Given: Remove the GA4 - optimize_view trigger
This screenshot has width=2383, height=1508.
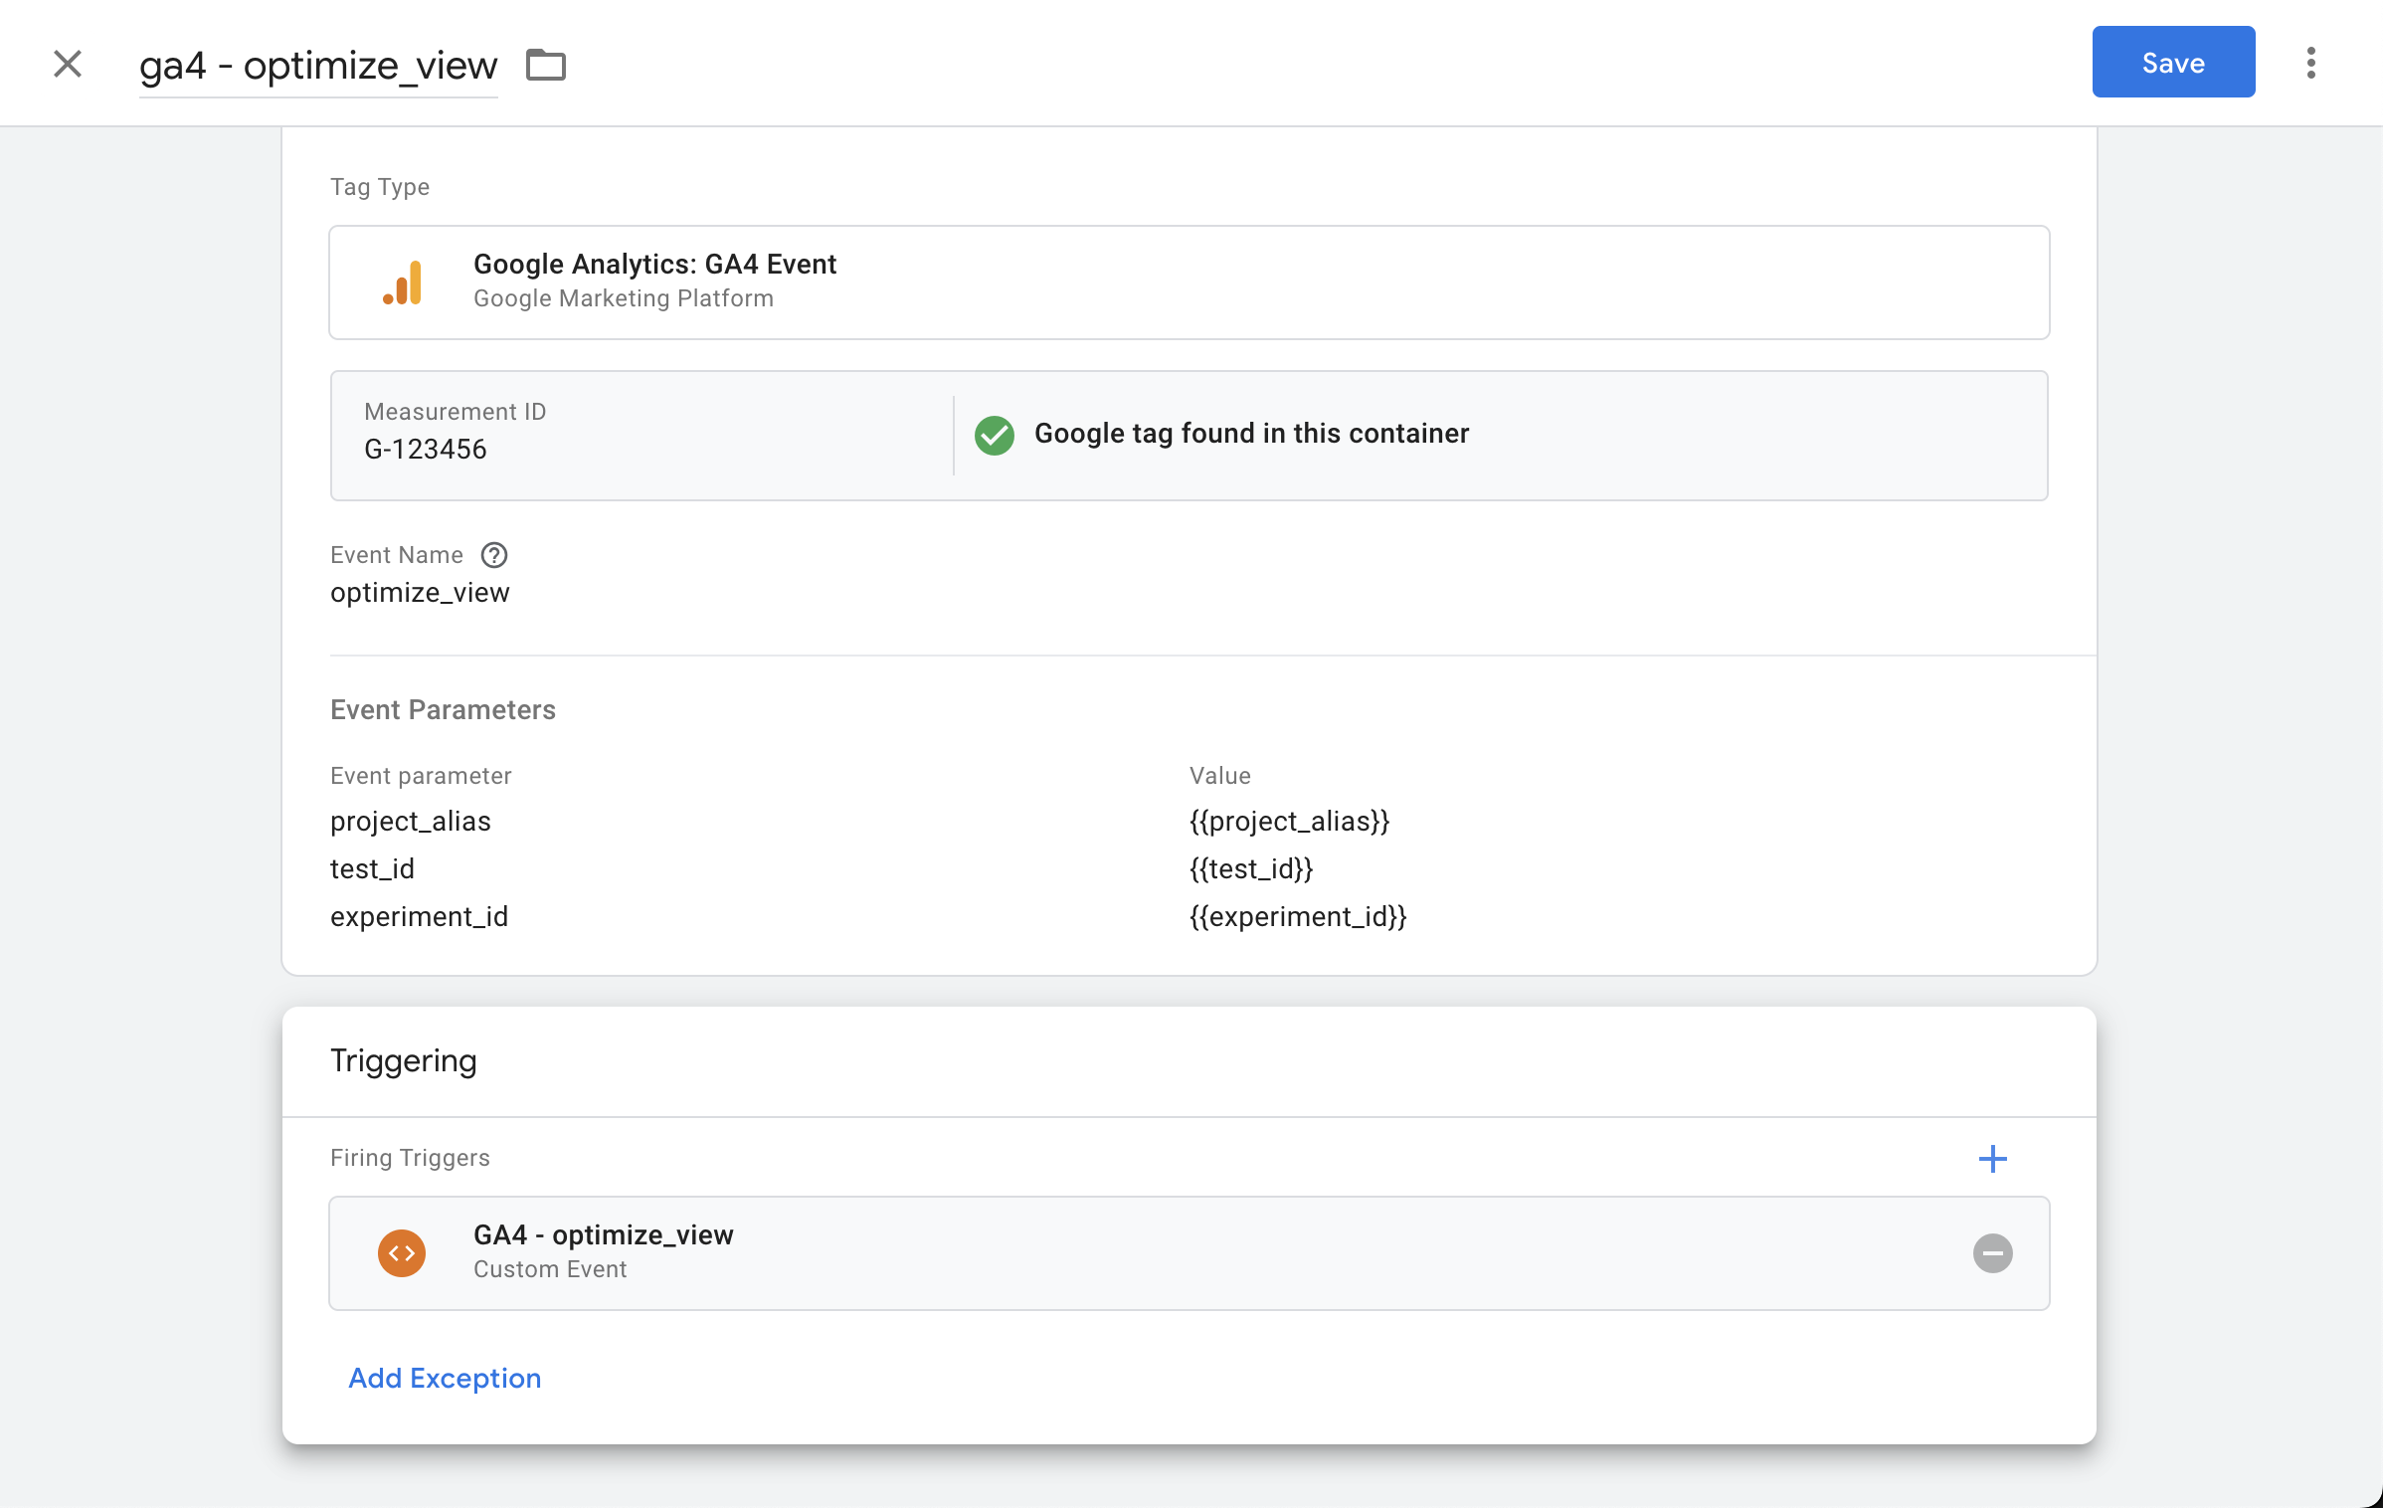Looking at the screenshot, I should click(x=1993, y=1253).
